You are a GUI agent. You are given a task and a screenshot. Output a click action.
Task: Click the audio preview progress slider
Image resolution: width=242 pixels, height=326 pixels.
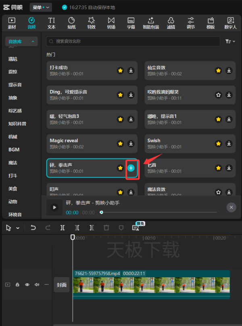click(159, 212)
